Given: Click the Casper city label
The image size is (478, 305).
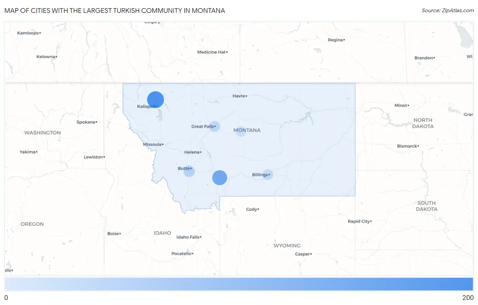Looking at the screenshot, I should [303, 254].
